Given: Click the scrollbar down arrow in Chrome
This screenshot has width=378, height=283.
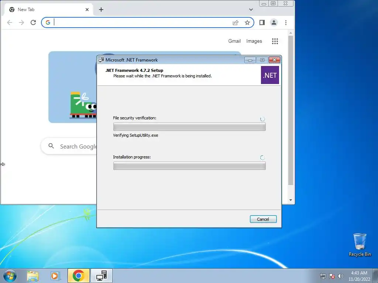Looking at the screenshot, I should click(x=291, y=200).
